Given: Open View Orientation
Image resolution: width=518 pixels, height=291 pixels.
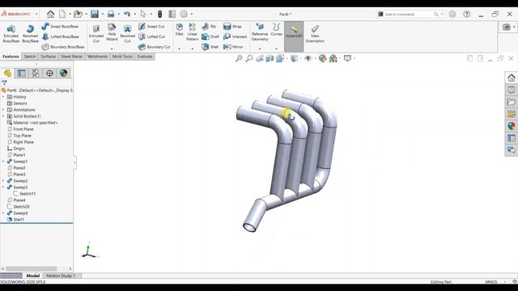Looking at the screenshot, I should pos(315,34).
